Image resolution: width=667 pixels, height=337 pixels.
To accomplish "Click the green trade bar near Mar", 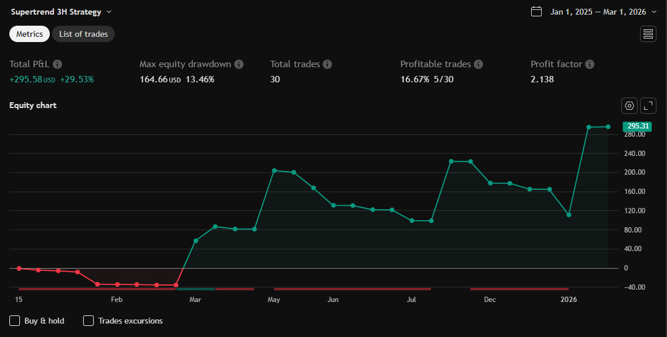I will pyautogui.click(x=195, y=289).
